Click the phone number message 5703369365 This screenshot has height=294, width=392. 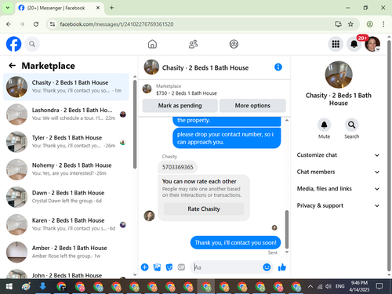[x=178, y=167]
